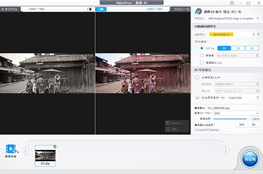Remove 321.jpg with its X icon
This screenshot has height=174, width=263.
click(55, 146)
